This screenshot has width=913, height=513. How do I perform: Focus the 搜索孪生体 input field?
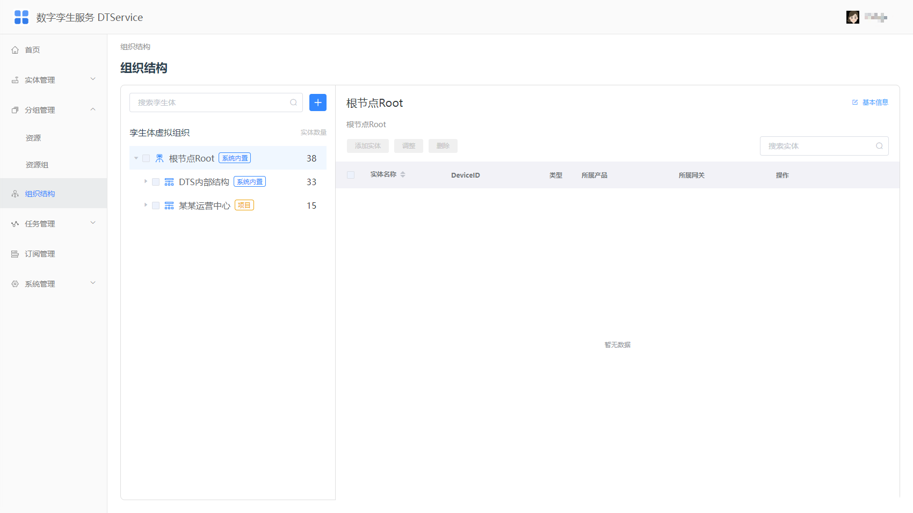216,102
